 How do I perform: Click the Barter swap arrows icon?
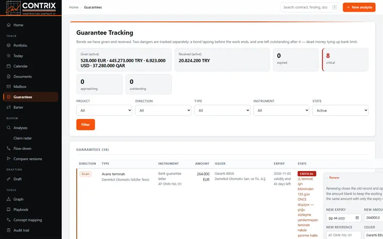[x=9, y=107]
